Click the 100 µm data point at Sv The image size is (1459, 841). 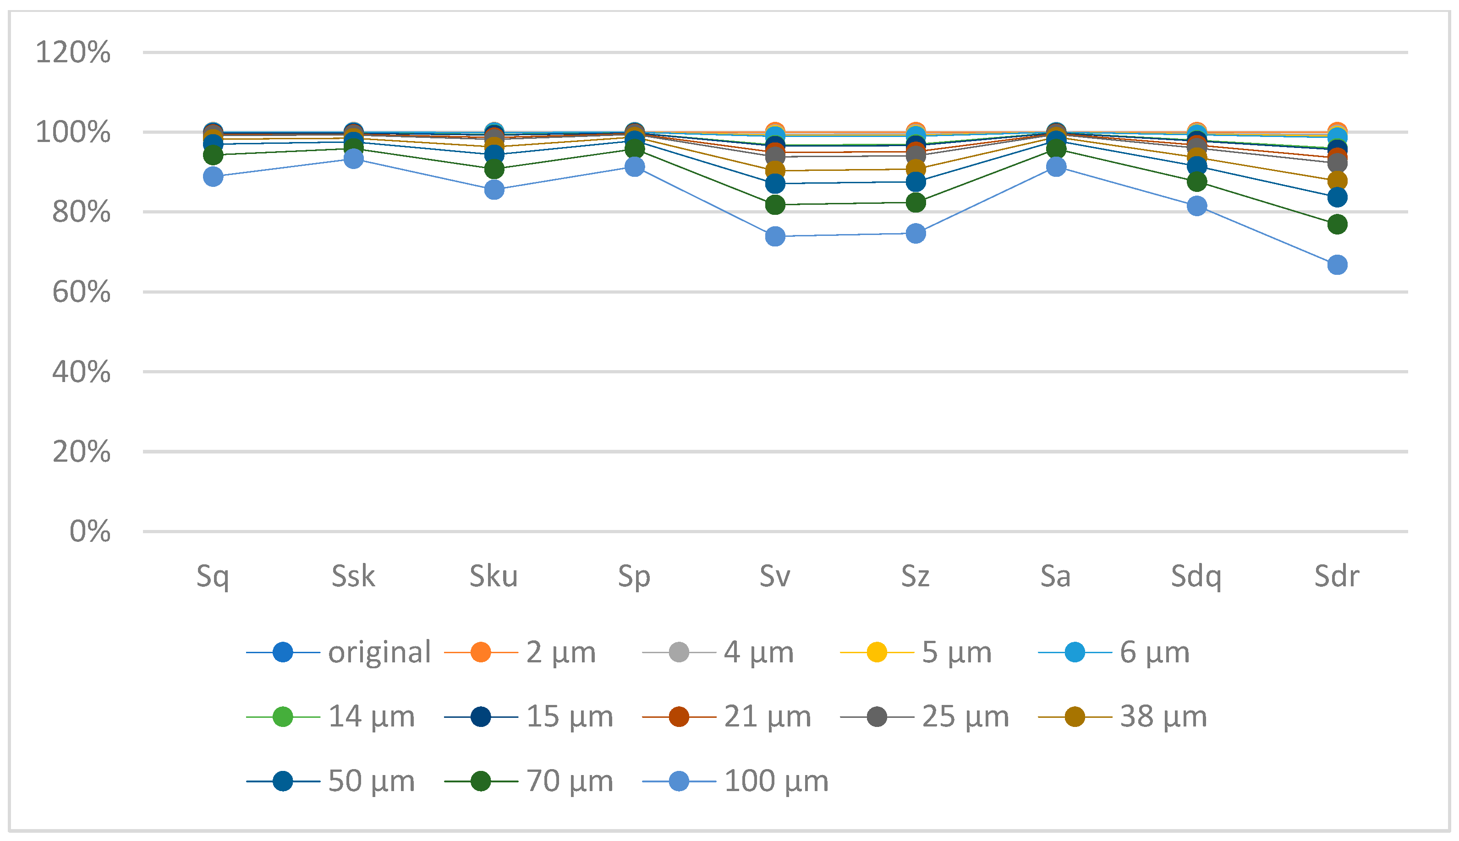click(775, 236)
